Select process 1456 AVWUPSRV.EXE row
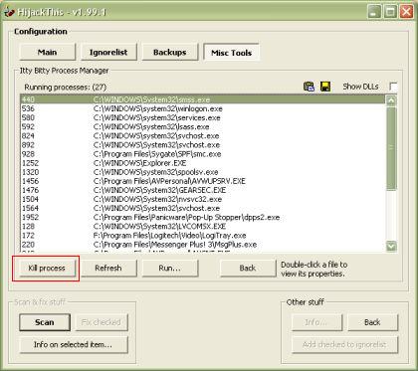 coord(203,181)
